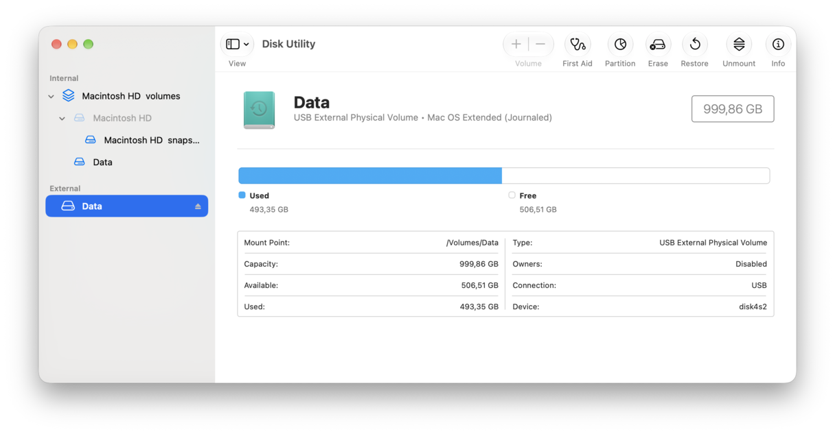Click the Available value 506,51 GB

point(479,285)
